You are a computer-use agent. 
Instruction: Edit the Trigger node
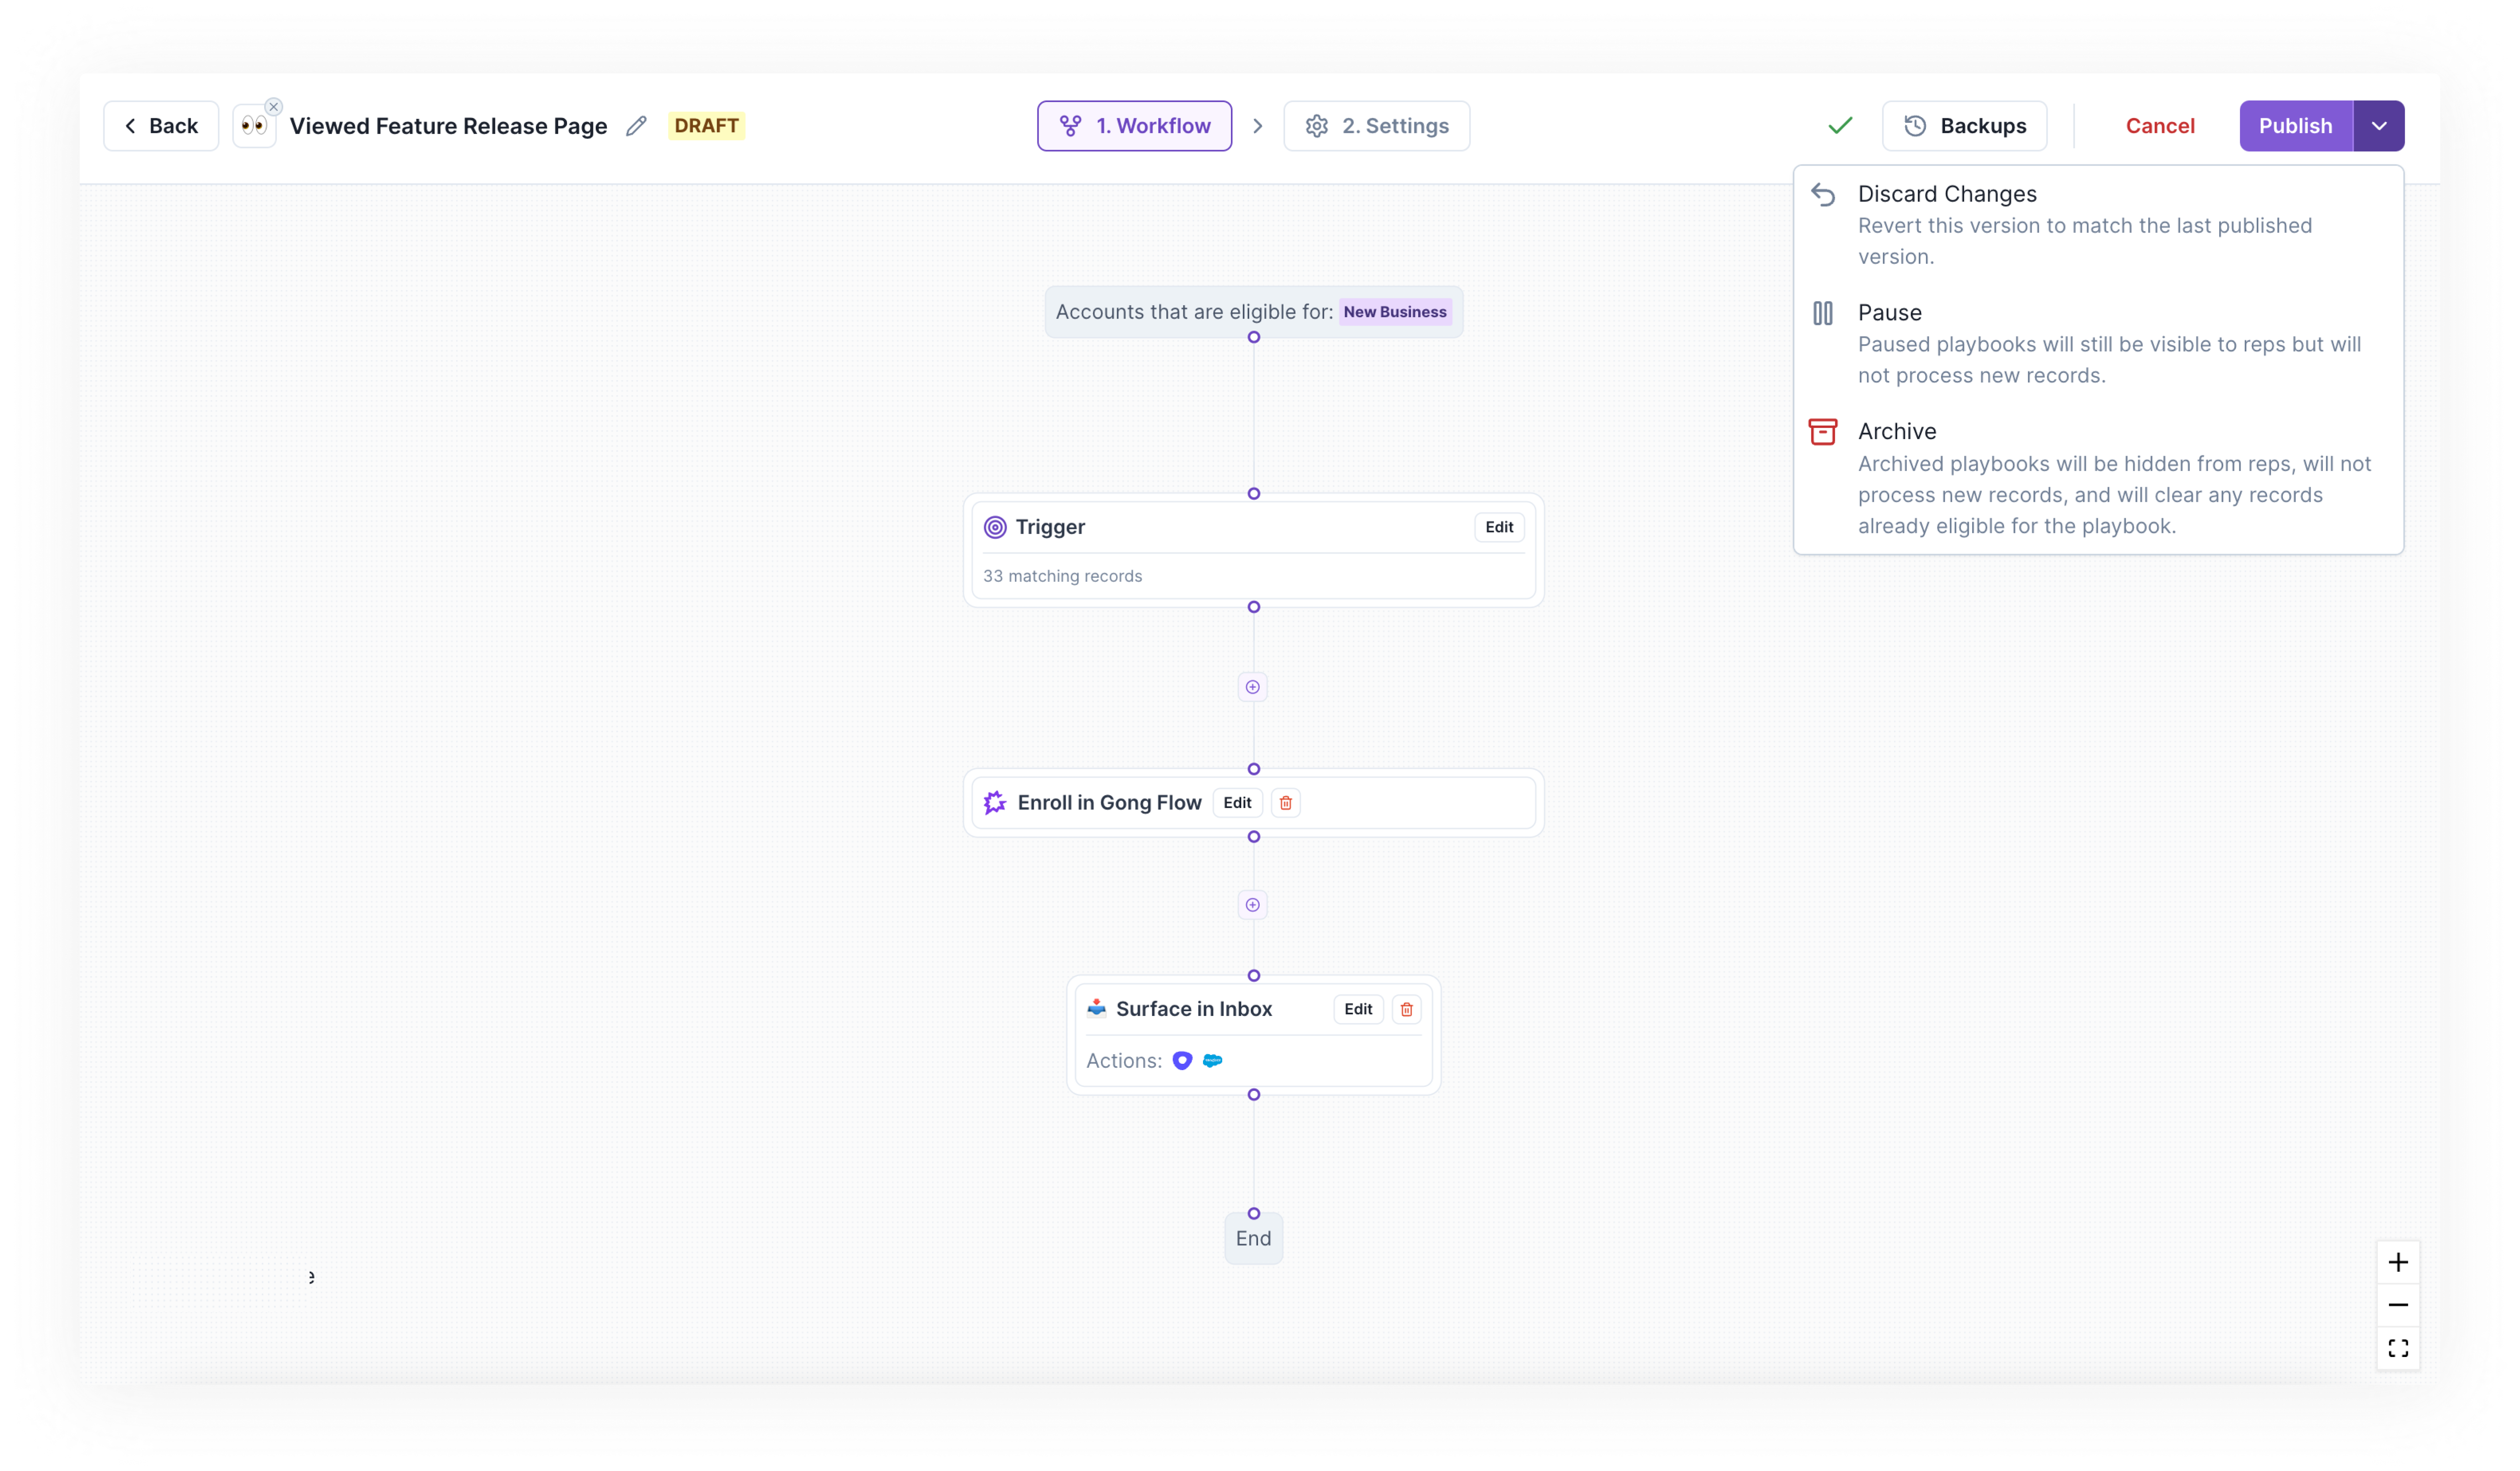[1498, 527]
